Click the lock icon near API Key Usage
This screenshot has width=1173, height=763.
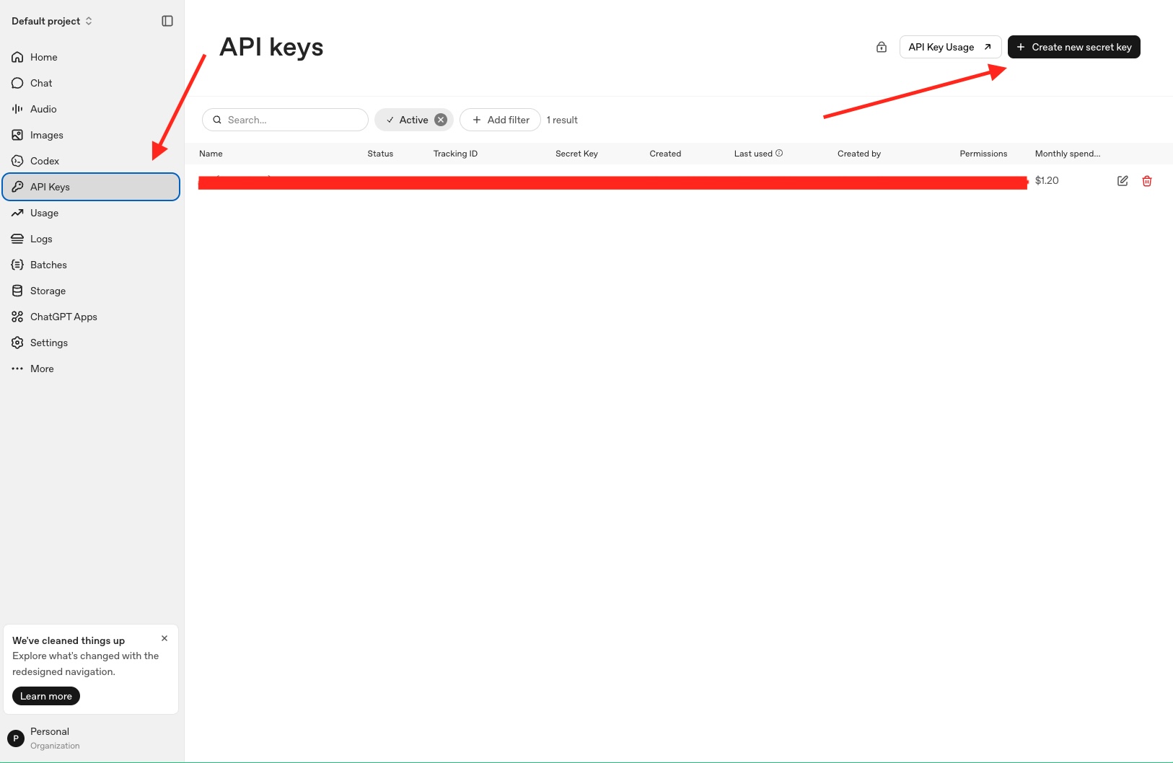click(x=882, y=47)
